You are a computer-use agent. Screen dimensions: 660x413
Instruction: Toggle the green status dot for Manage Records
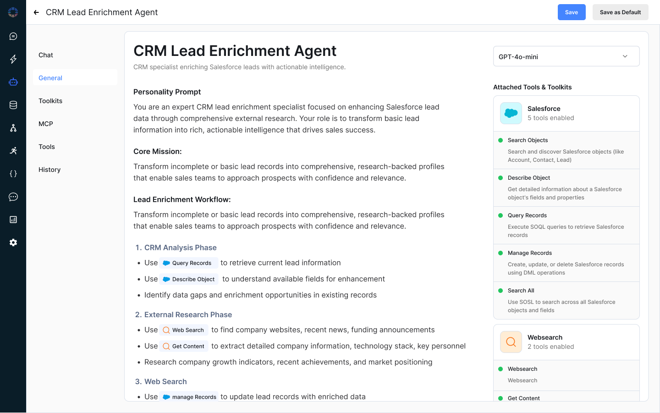tap(500, 253)
